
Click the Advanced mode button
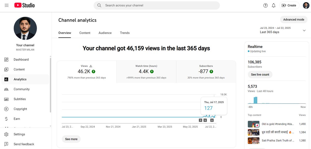[x=294, y=20]
